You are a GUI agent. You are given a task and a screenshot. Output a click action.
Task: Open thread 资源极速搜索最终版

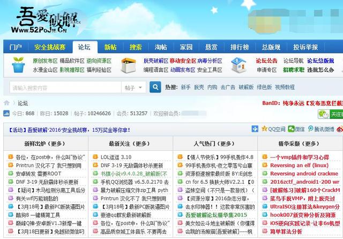point(219,174)
